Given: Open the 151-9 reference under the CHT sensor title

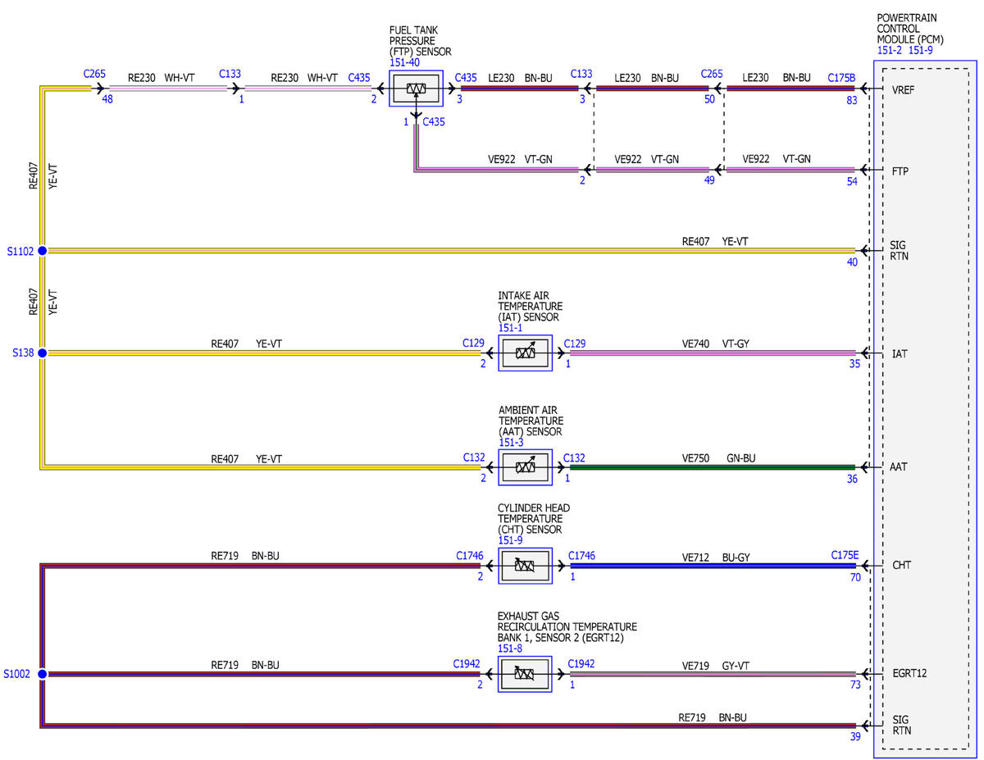Looking at the screenshot, I should 511,540.
